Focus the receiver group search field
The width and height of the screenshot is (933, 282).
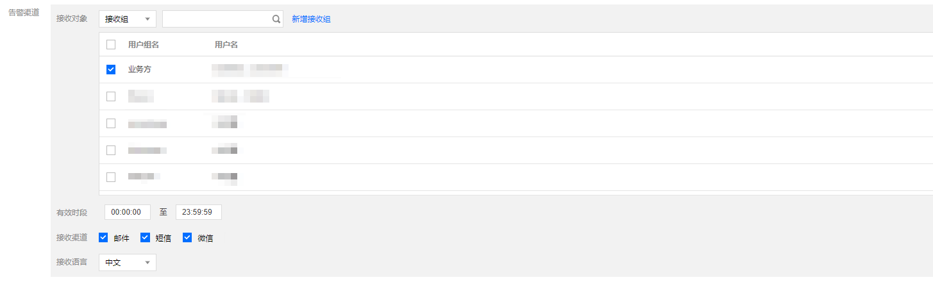(217, 19)
